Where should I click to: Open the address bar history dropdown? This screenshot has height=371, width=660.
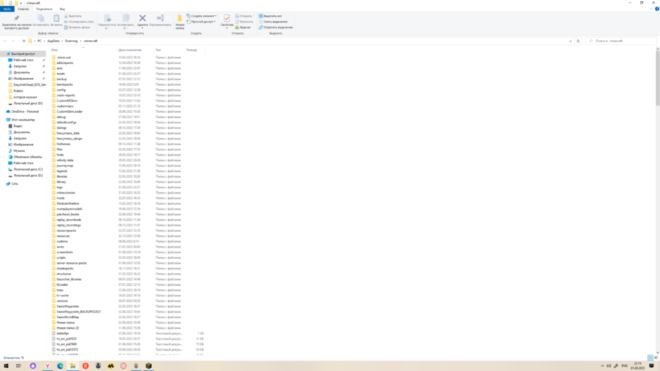(x=570, y=41)
